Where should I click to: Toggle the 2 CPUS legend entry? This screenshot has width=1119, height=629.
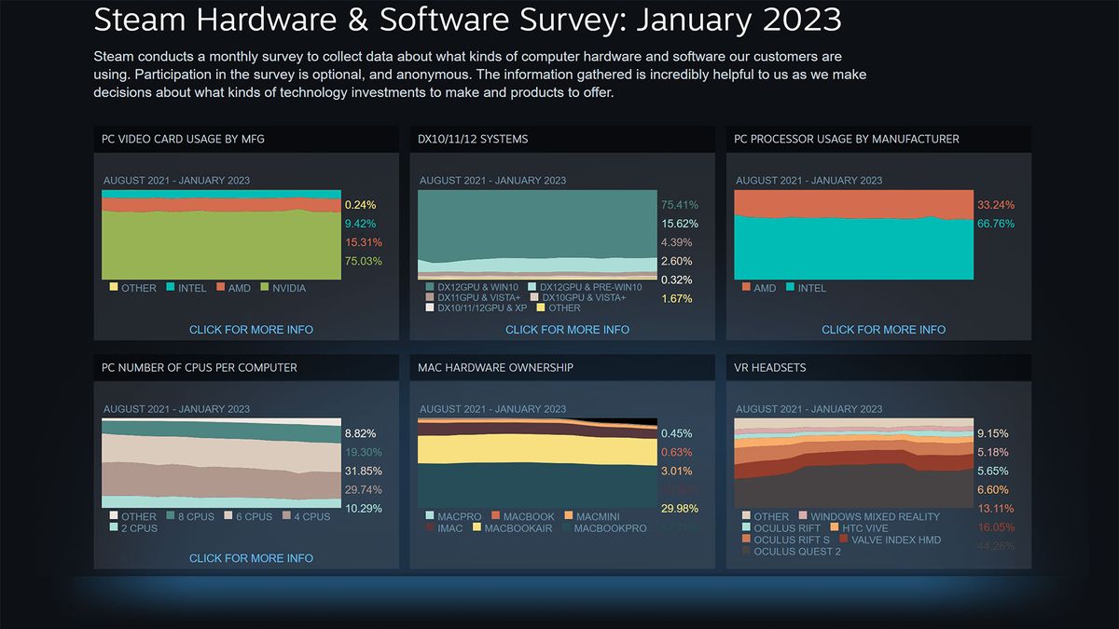115,527
